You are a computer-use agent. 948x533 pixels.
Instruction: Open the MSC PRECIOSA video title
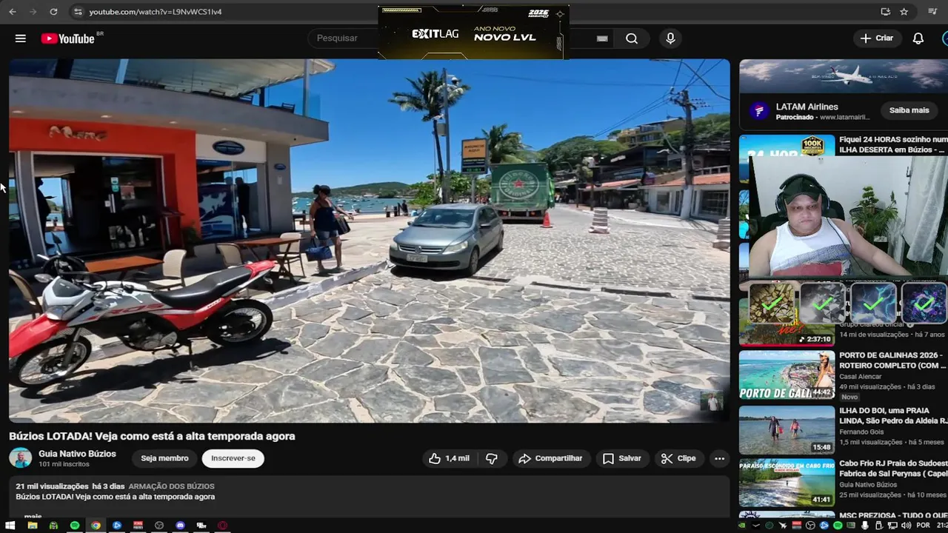click(x=893, y=515)
